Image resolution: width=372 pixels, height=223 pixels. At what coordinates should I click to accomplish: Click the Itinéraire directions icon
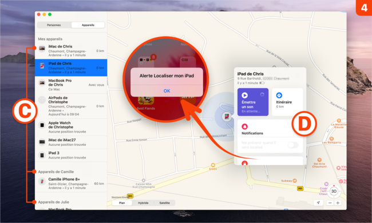tap(279, 95)
